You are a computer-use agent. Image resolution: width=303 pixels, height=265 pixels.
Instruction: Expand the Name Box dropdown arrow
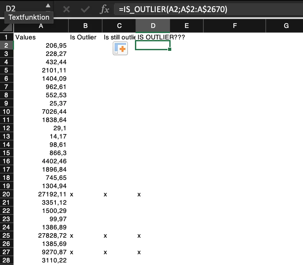point(48,6)
